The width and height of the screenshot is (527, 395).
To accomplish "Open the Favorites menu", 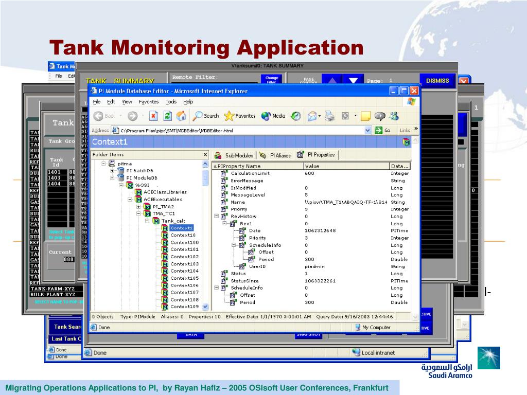I will coord(149,102).
